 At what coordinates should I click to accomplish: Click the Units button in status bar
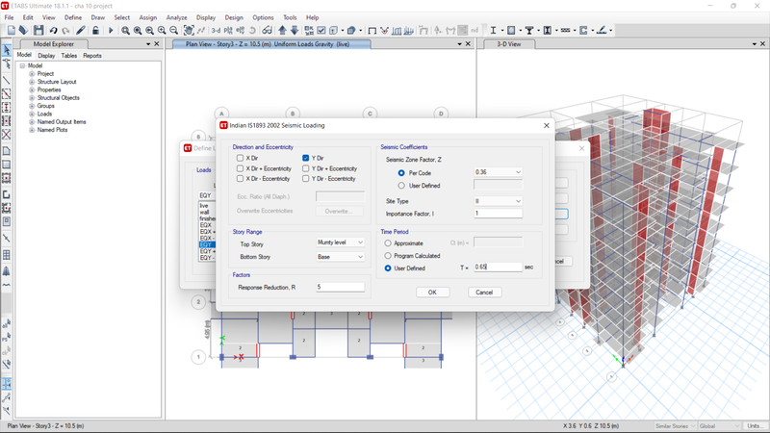pyautogui.click(x=754, y=426)
